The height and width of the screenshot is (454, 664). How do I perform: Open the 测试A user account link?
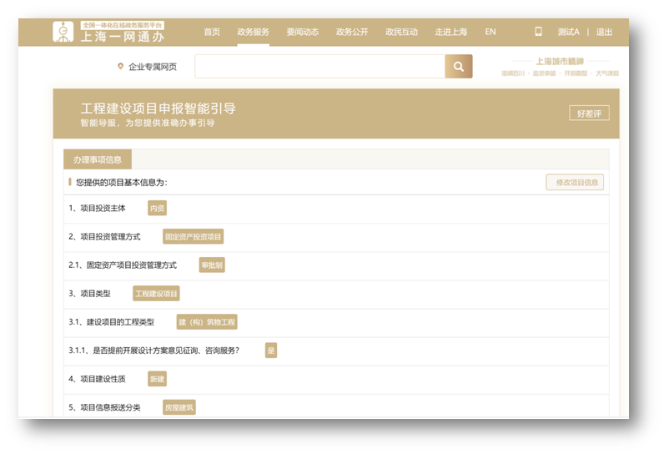pyautogui.click(x=568, y=32)
